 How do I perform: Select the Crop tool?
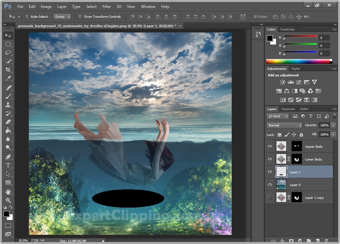(8, 70)
